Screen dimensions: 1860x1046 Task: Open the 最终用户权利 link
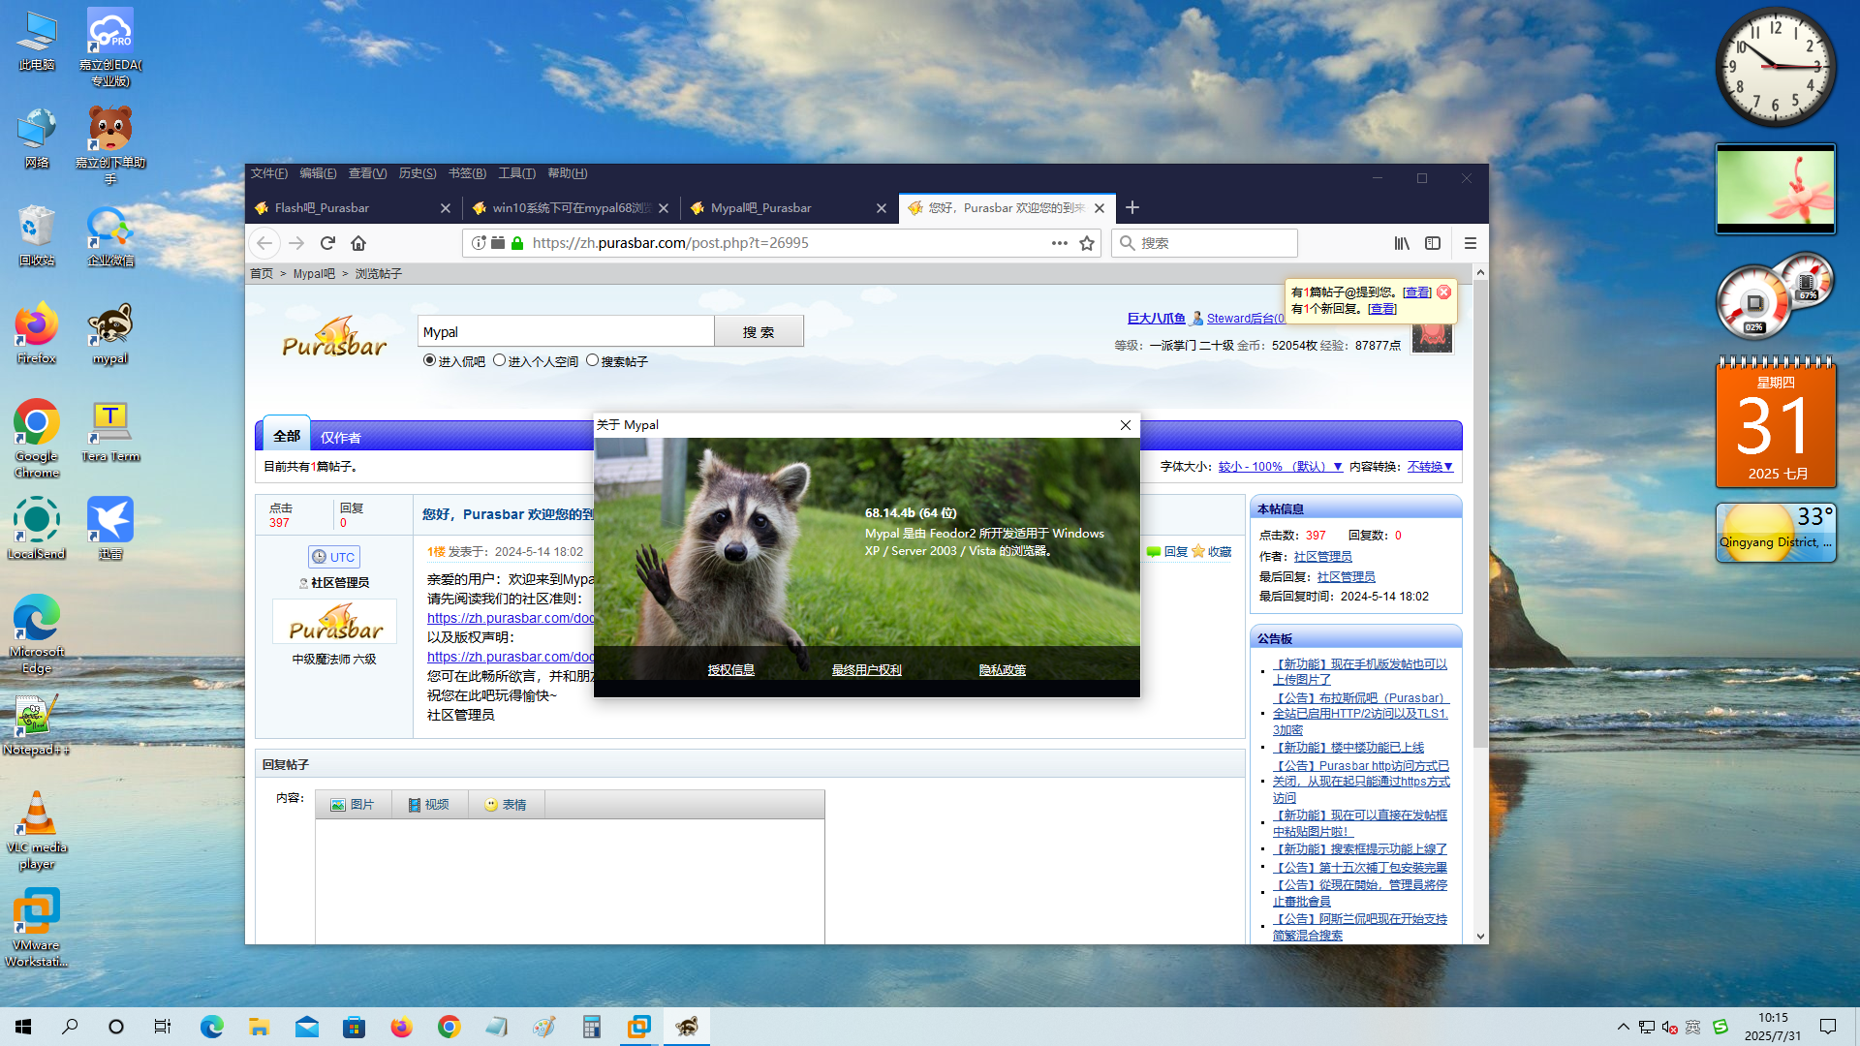pyautogui.click(x=866, y=670)
